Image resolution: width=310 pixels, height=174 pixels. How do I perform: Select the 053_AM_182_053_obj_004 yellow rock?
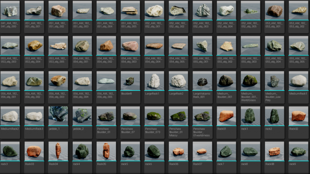pyautogui.click(x=34, y=46)
